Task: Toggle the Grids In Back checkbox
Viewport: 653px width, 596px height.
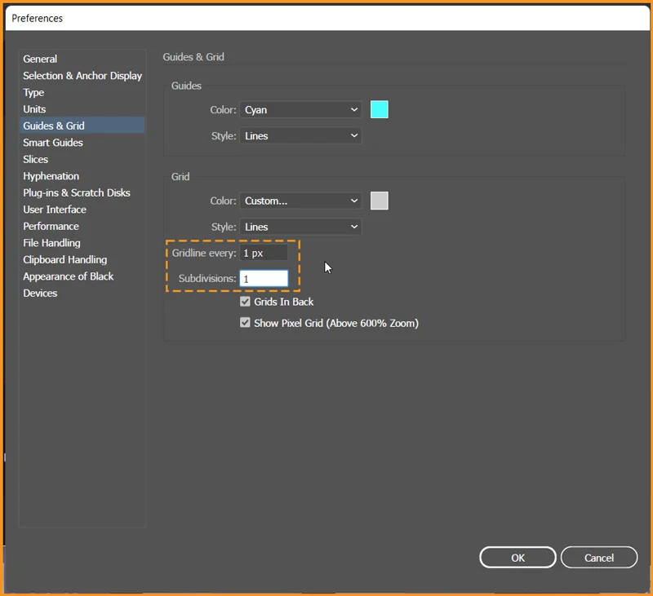Action: coord(245,302)
